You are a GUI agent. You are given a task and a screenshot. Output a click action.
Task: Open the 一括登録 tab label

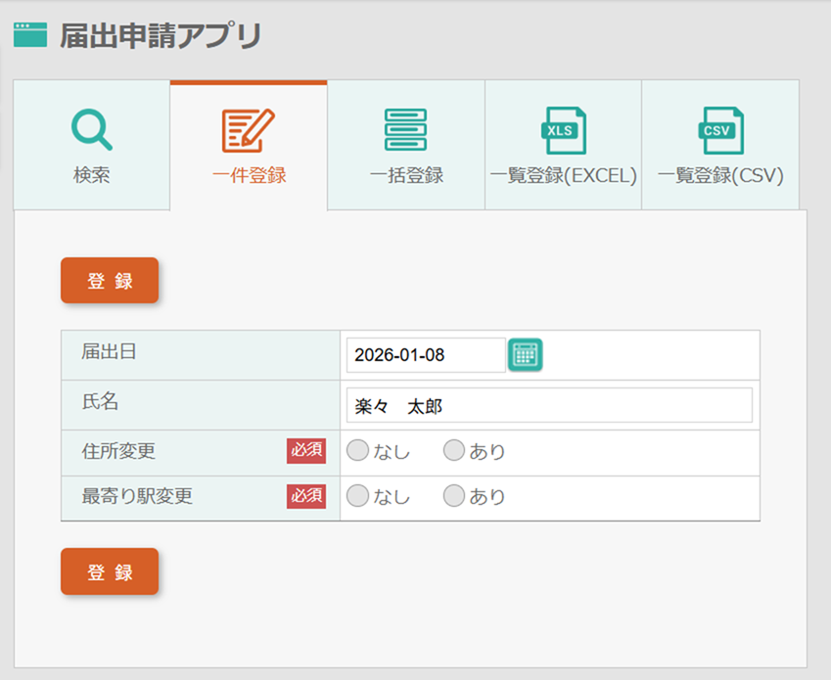coord(406,176)
